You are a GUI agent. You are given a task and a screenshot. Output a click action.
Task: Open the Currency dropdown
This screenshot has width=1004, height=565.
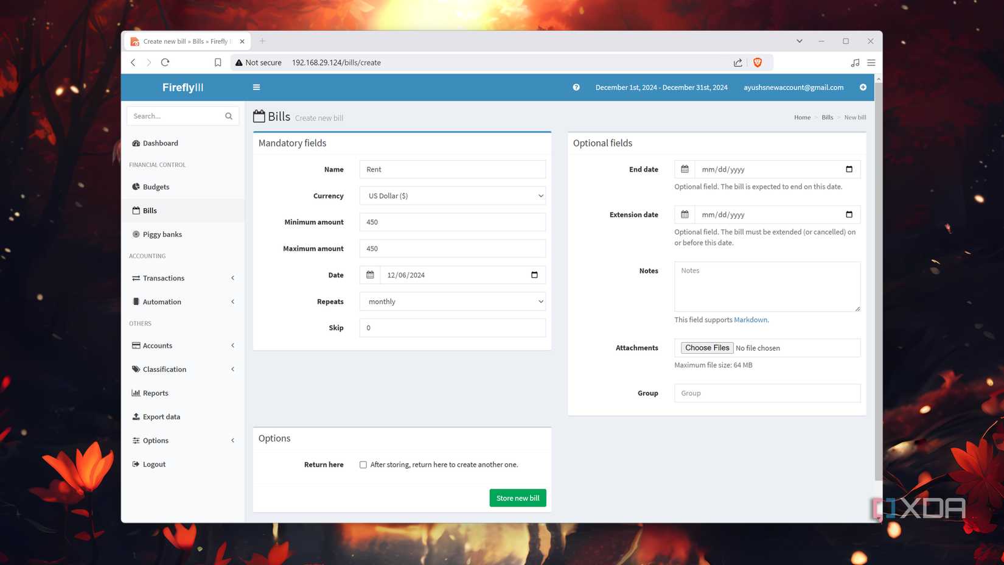[x=453, y=195]
